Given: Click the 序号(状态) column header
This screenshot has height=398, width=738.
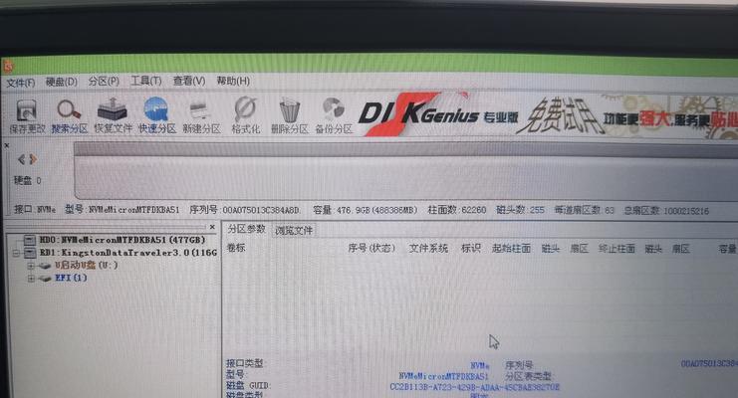Looking at the screenshot, I should point(371,248).
